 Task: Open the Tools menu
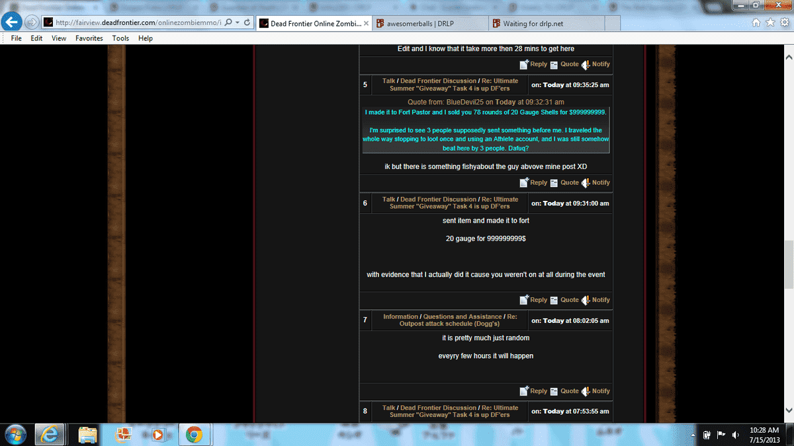click(x=120, y=38)
